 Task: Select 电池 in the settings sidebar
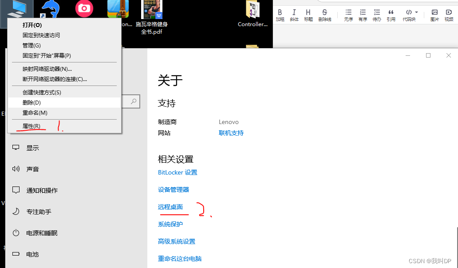point(32,254)
